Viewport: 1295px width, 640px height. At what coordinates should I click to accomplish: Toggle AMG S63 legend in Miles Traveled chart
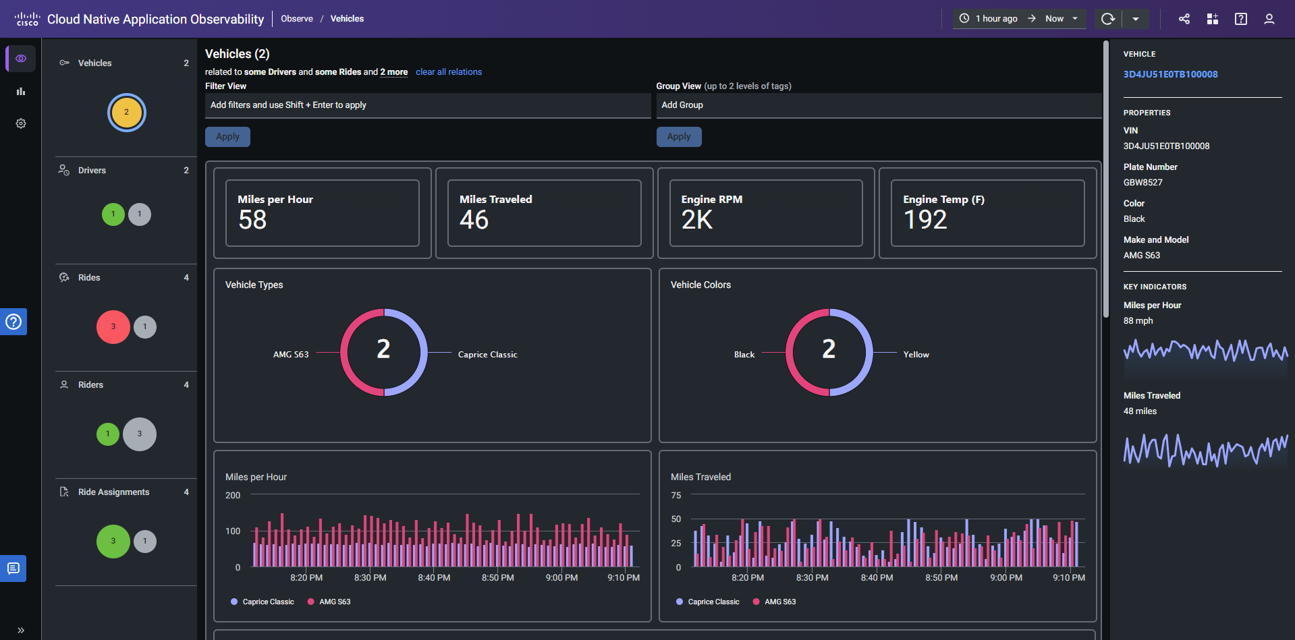click(x=779, y=602)
